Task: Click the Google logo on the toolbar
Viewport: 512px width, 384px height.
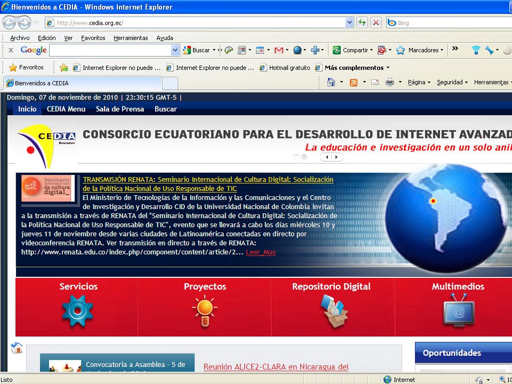Action: [x=34, y=50]
